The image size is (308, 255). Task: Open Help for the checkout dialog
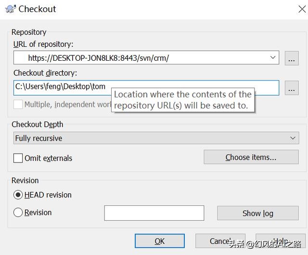279,241
